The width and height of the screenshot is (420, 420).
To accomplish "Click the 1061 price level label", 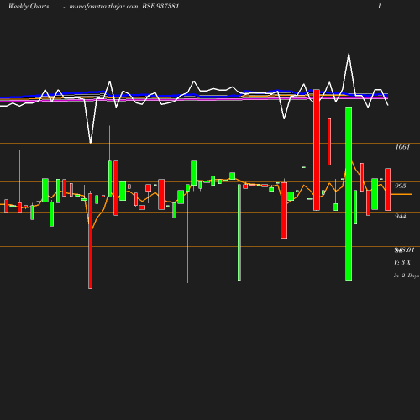I will tap(402, 147).
